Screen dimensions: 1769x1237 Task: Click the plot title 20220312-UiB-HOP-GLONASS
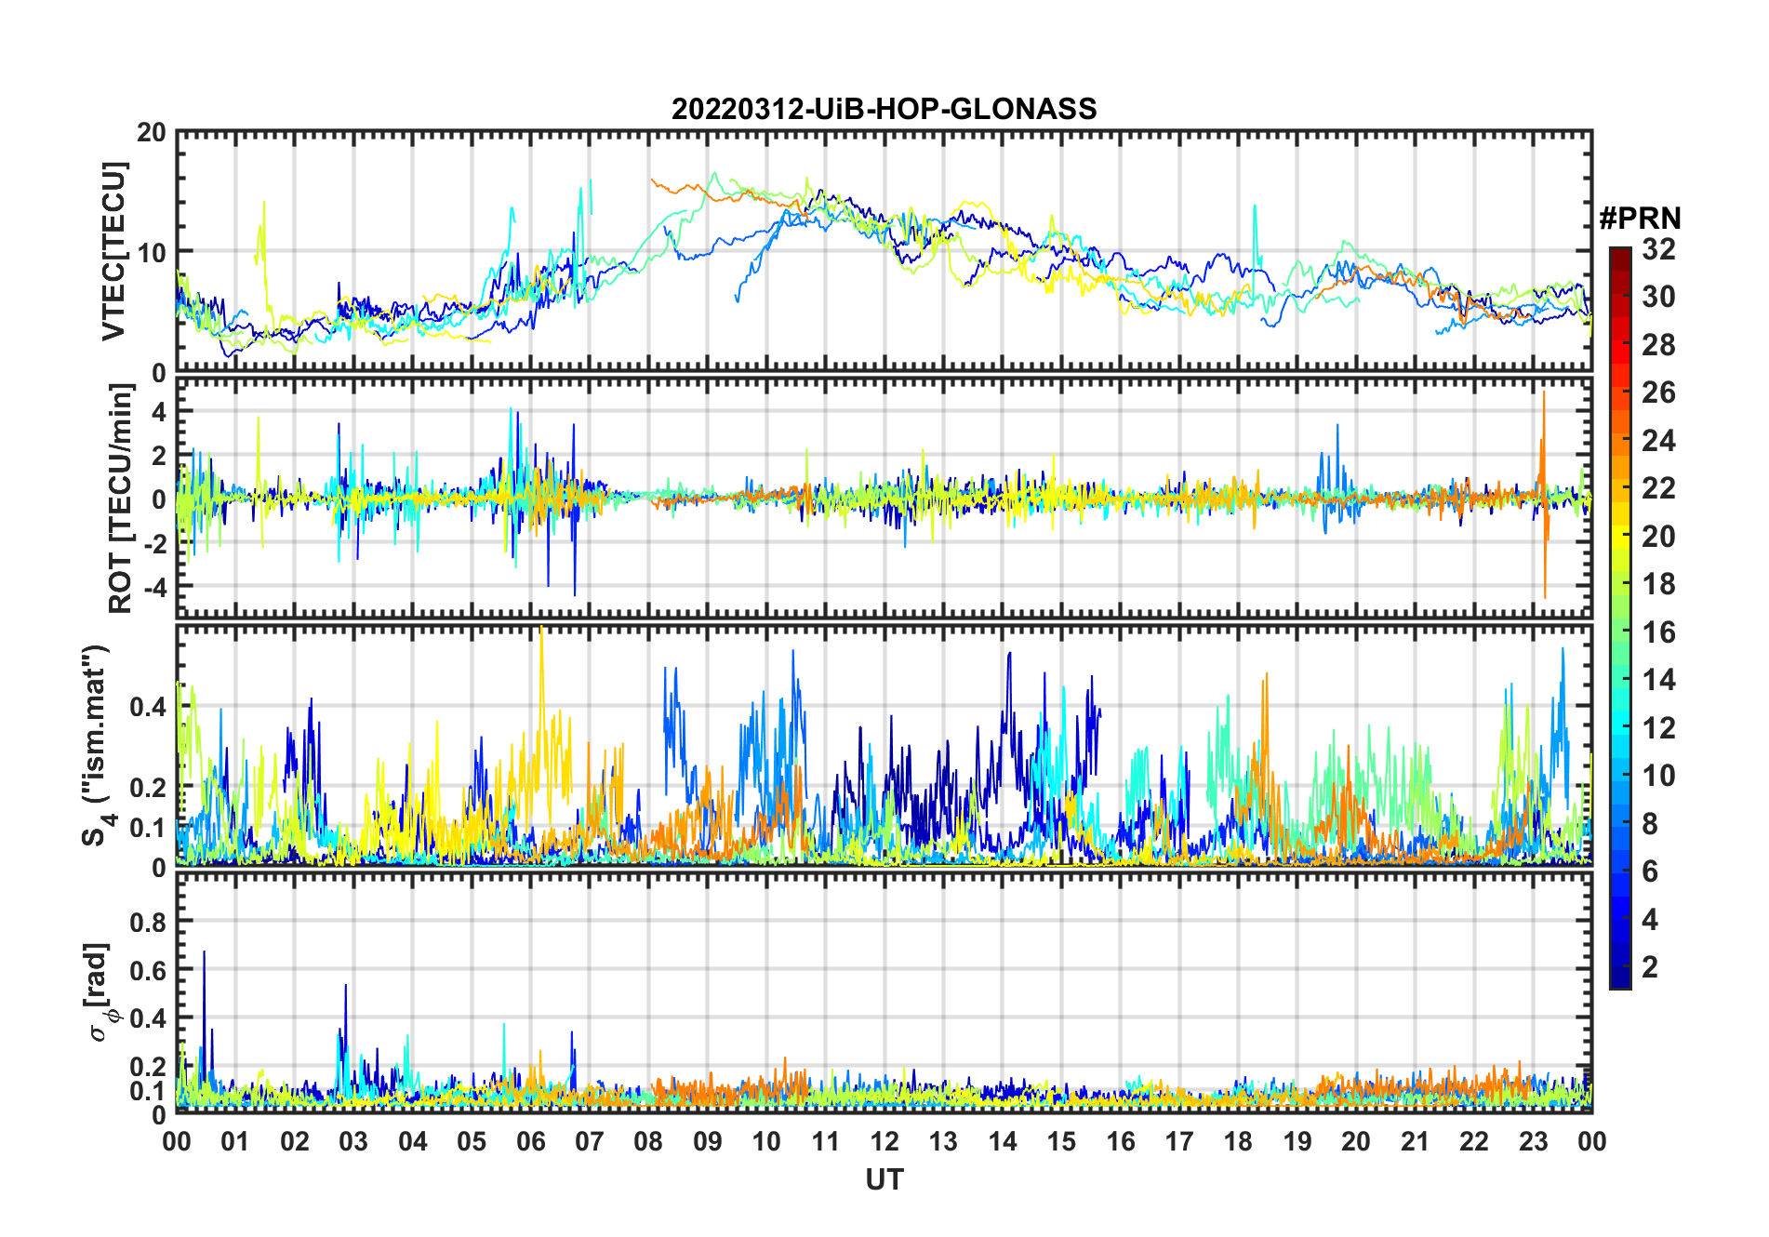884,109
